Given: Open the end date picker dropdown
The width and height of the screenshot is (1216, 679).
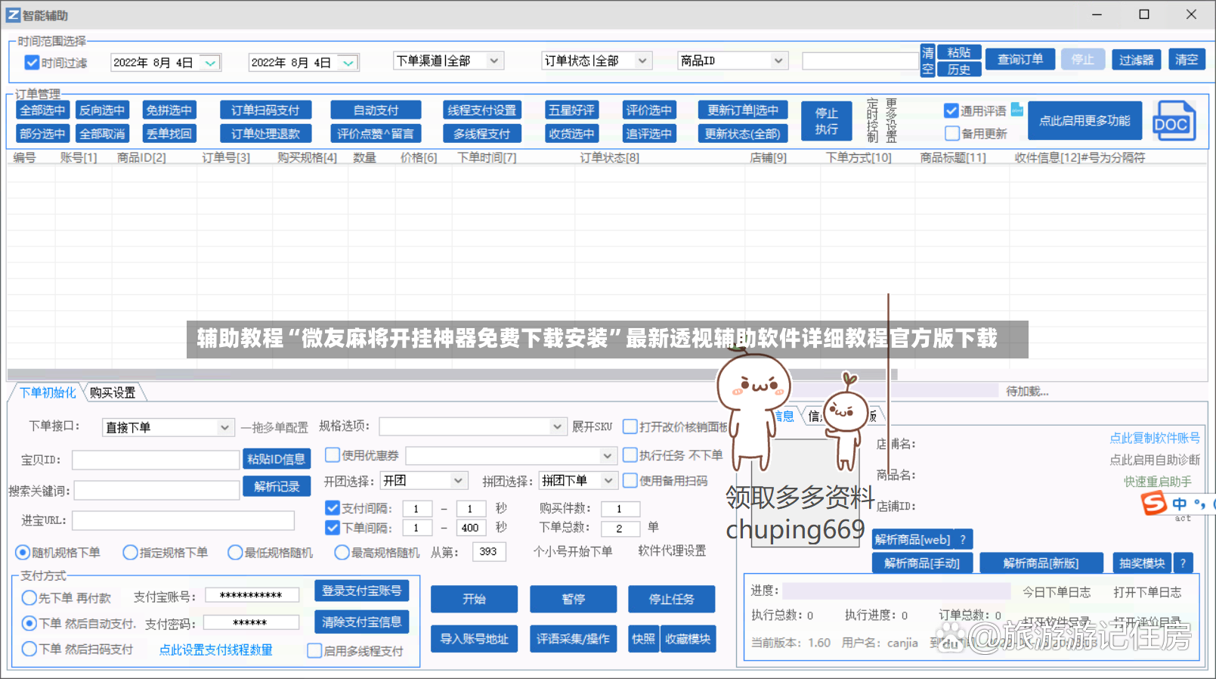Looking at the screenshot, I should point(348,63).
